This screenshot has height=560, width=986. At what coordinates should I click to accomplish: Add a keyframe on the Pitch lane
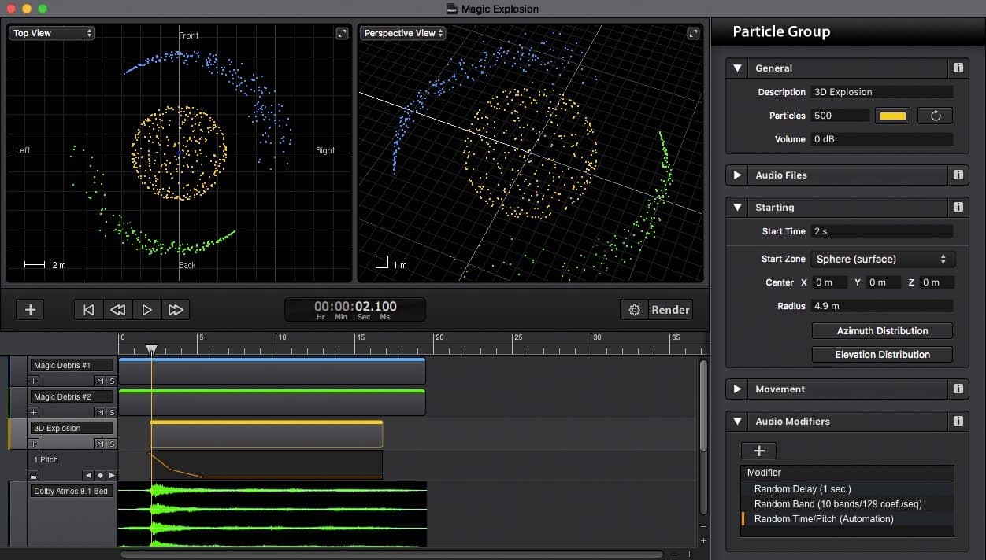(100, 475)
